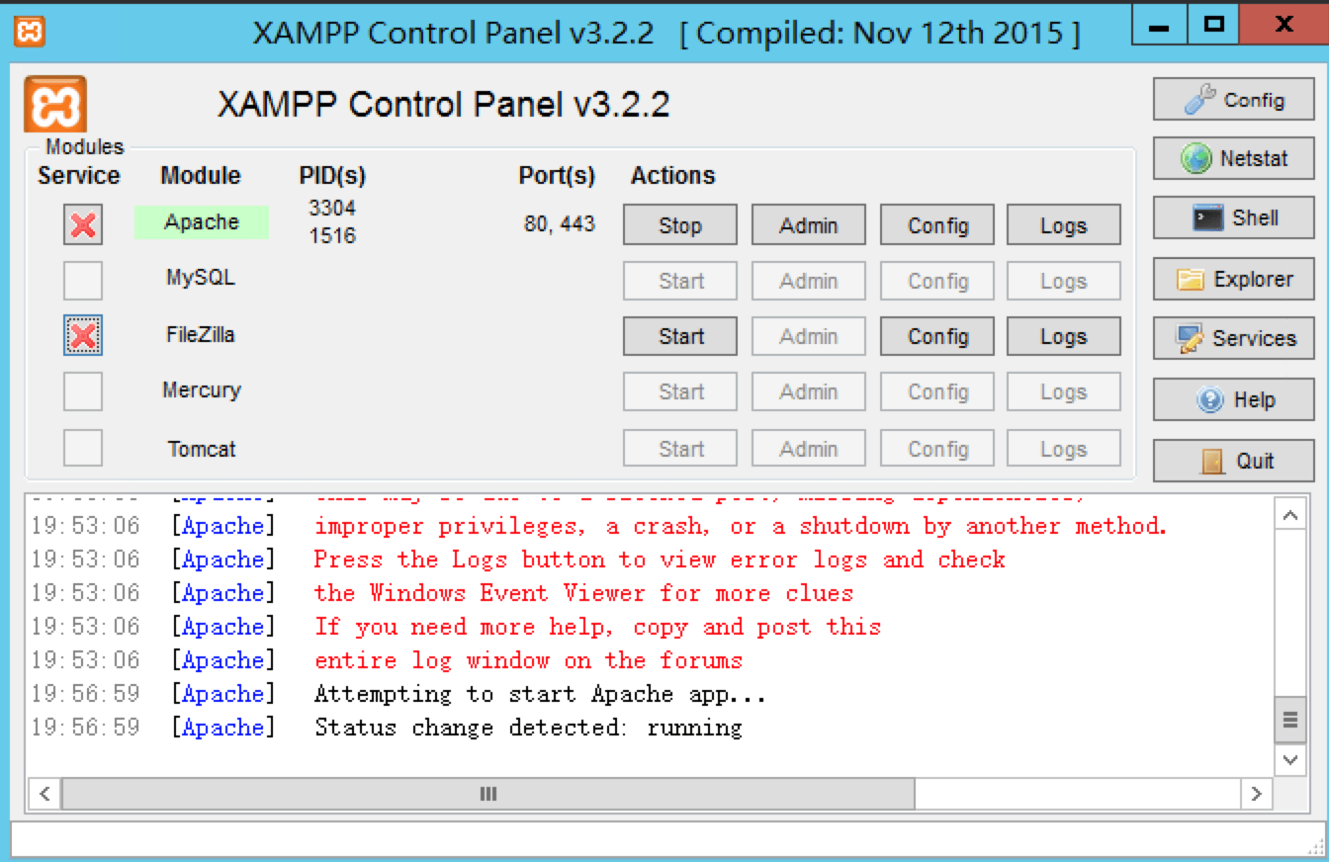Viewport: 1329px width, 862px height.
Task: Click the Apache ports 80, 443 text
Action: [560, 223]
